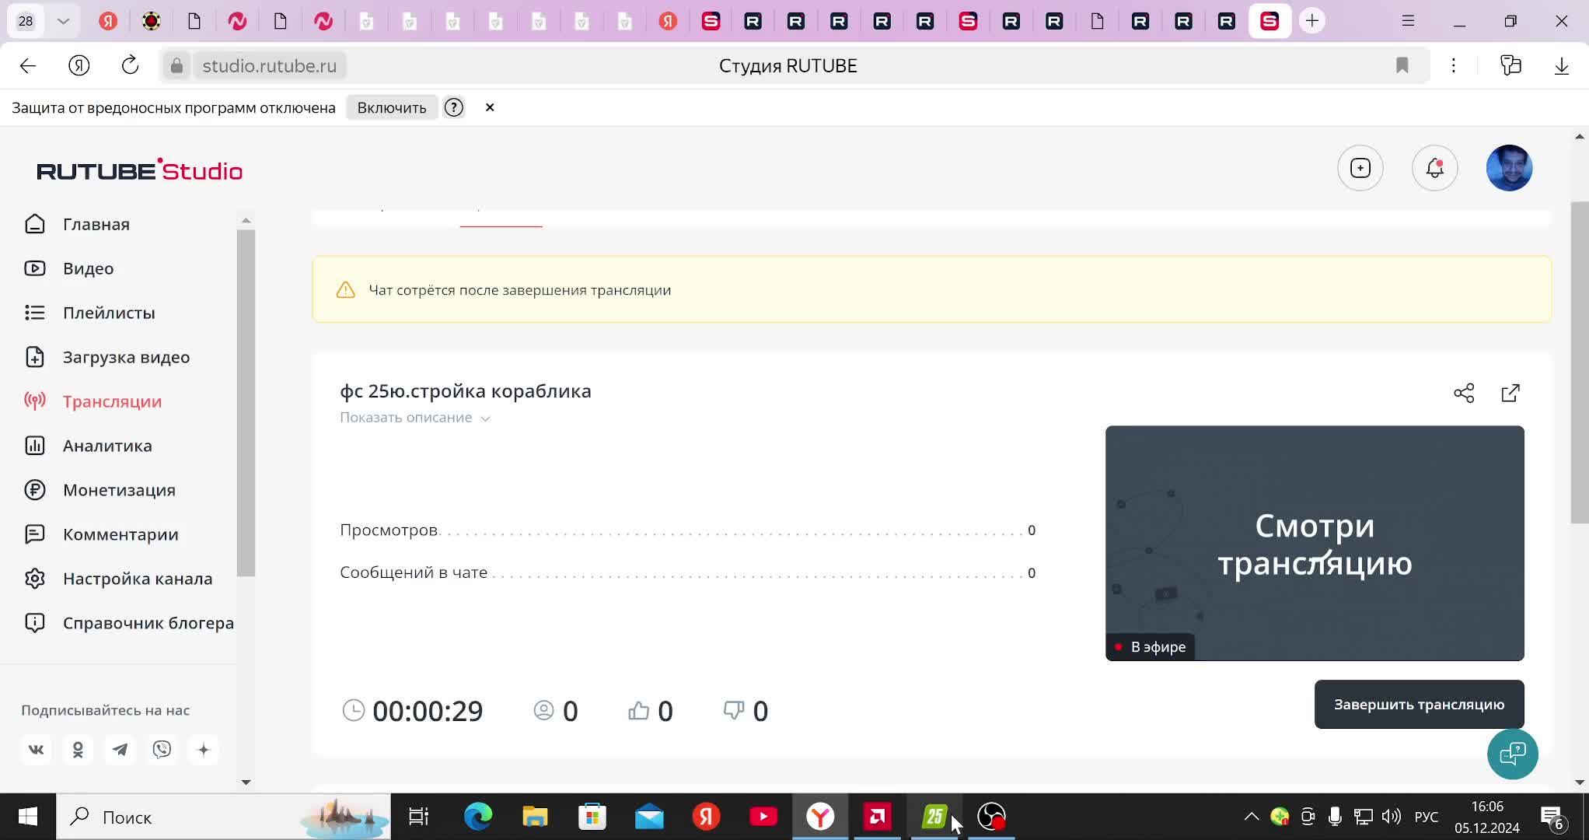Open Windows Start menu
Image resolution: width=1589 pixels, height=840 pixels.
28,817
